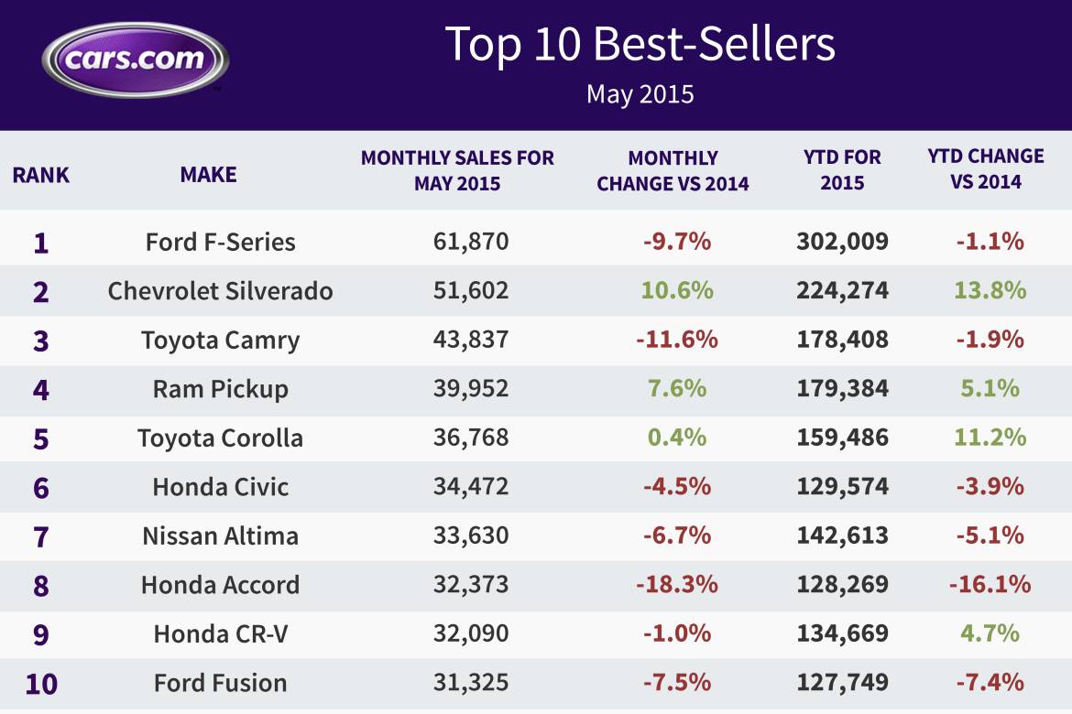Image resolution: width=1072 pixels, height=714 pixels.
Task: Click the Honda Civic make name
Action: (x=220, y=487)
